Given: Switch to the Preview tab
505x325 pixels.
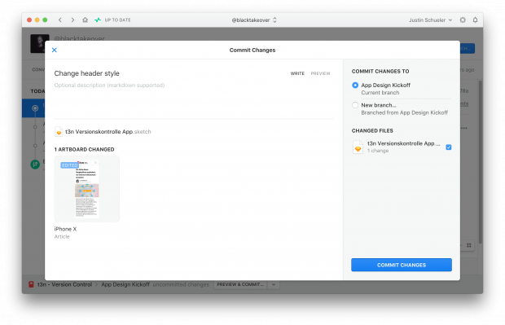Looking at the screenshot, I should tap(320, 73).
